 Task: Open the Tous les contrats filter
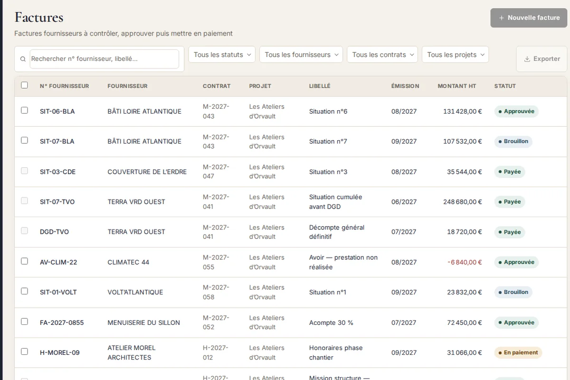(x=382, y=55)
